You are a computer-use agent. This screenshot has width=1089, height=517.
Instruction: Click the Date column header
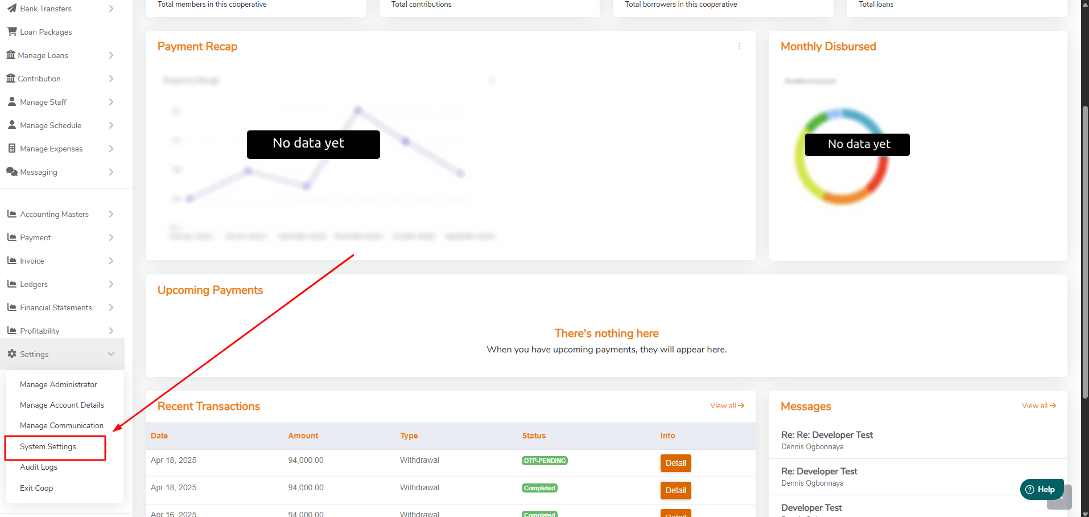click(x=159, y=436)
